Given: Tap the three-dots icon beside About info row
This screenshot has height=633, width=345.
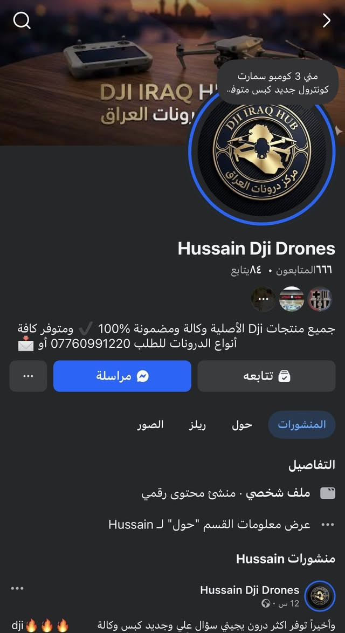Looking at the screenshot, I should point(327,525).
